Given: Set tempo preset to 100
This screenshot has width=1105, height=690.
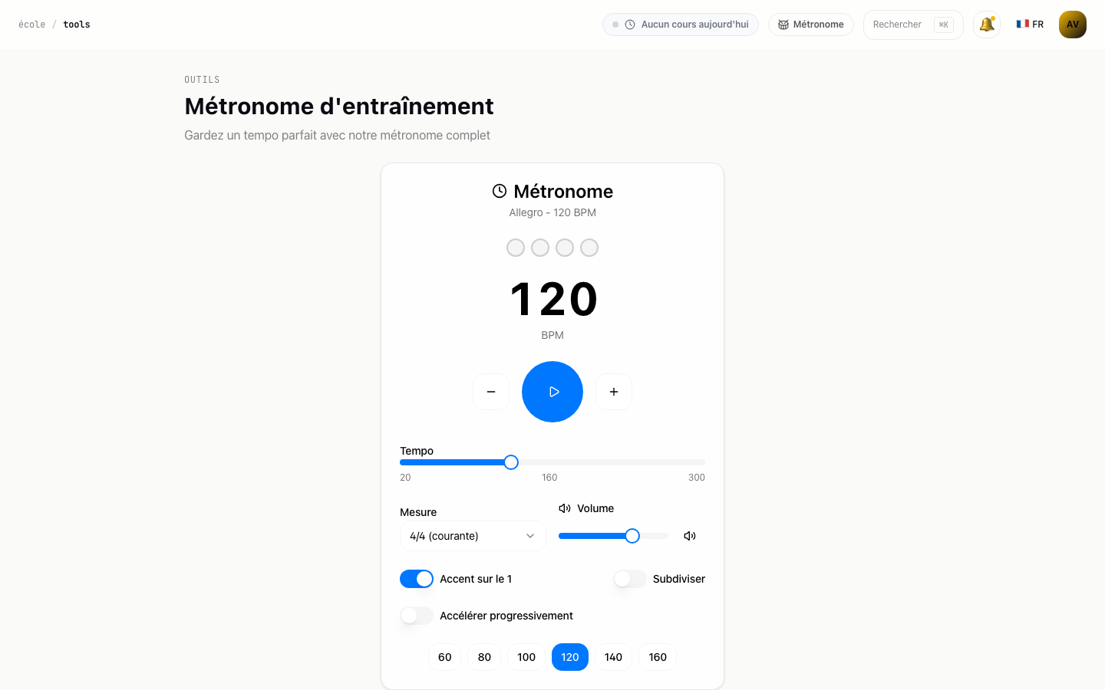Looking at the screenshot, I should (526, 657).
